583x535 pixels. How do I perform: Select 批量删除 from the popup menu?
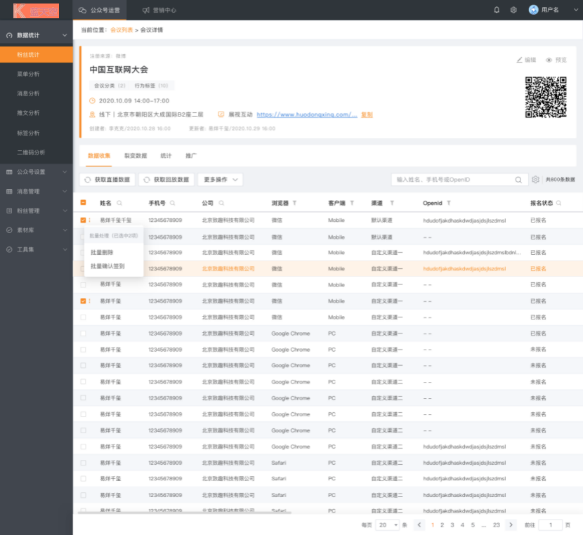point(103,252)
